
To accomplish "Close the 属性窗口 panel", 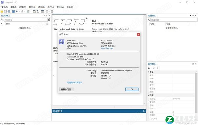I will click(196, 64).
